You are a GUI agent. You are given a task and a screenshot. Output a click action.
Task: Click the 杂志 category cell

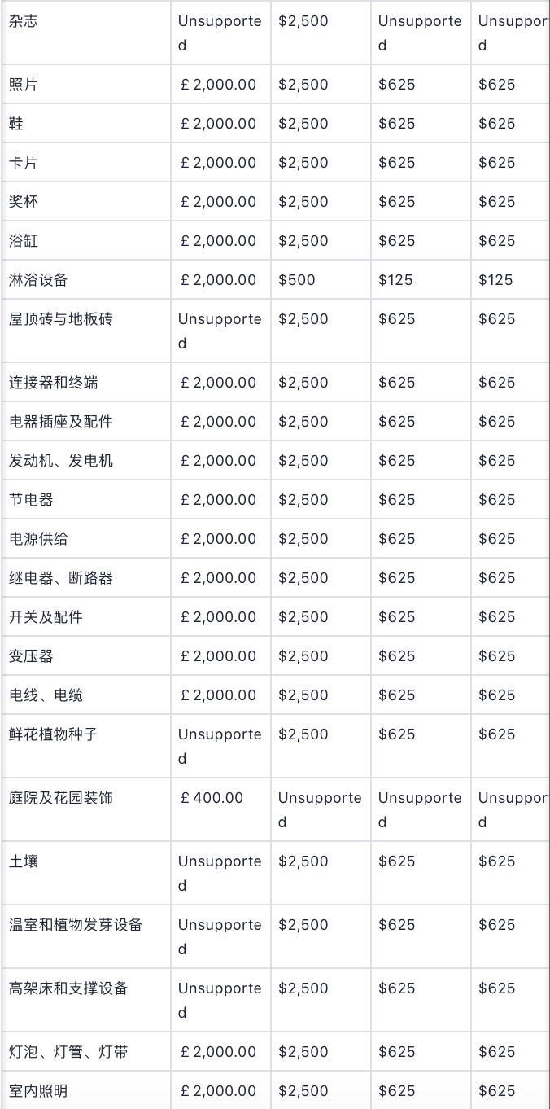pos(24,21)
